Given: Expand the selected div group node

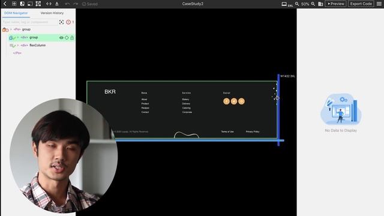Looking at the screenshot, I should click(18, 37).
